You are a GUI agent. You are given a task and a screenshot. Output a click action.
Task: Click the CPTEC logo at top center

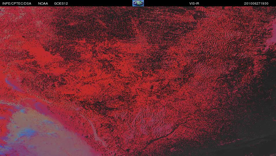(138, 3)
